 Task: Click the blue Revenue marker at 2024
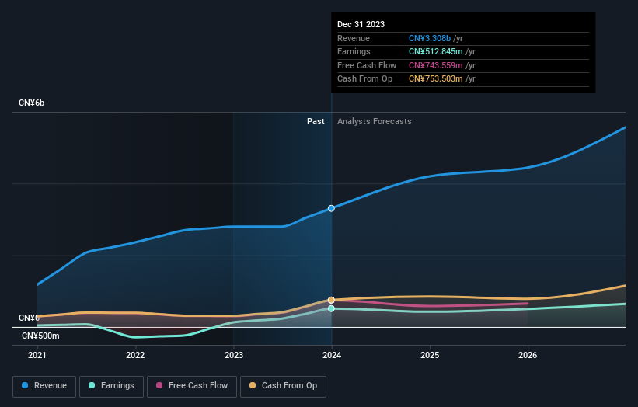pyautogui.click(x=331, y=208)
